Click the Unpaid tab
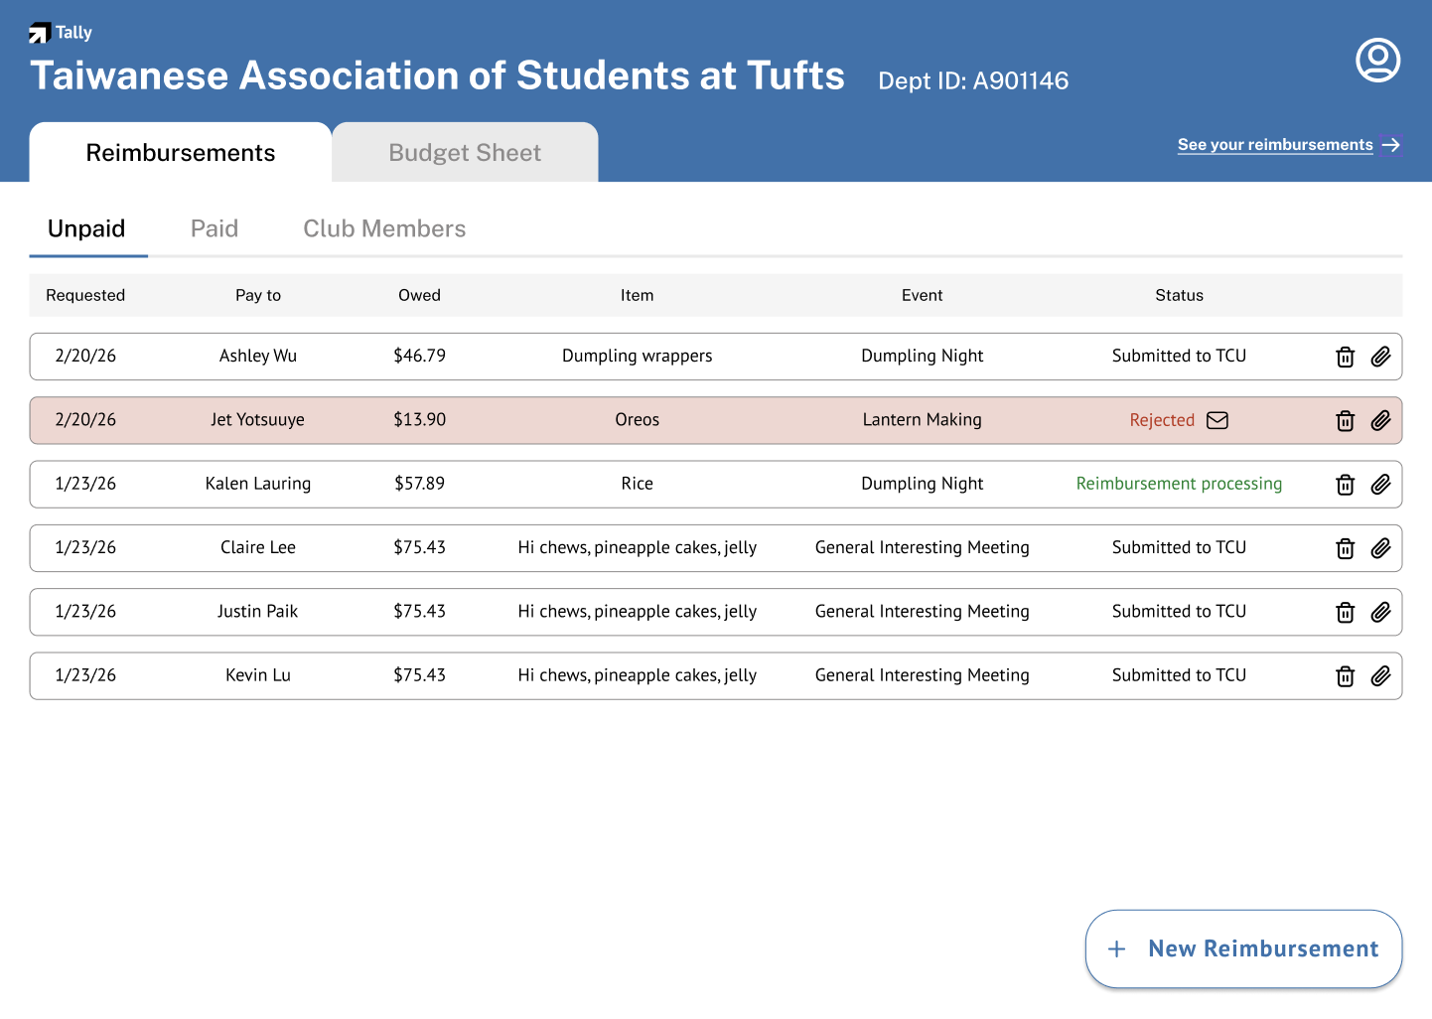 [x=86, y=228]
